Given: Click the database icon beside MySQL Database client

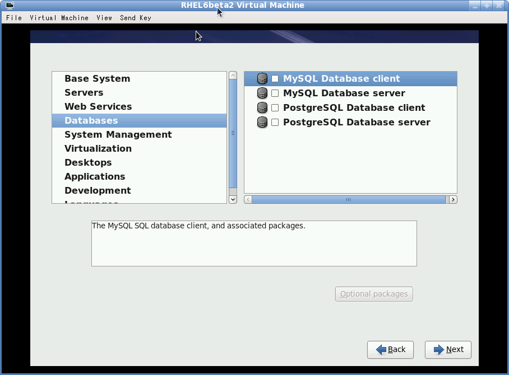Looking at the screenshot, I should [262, 78].
